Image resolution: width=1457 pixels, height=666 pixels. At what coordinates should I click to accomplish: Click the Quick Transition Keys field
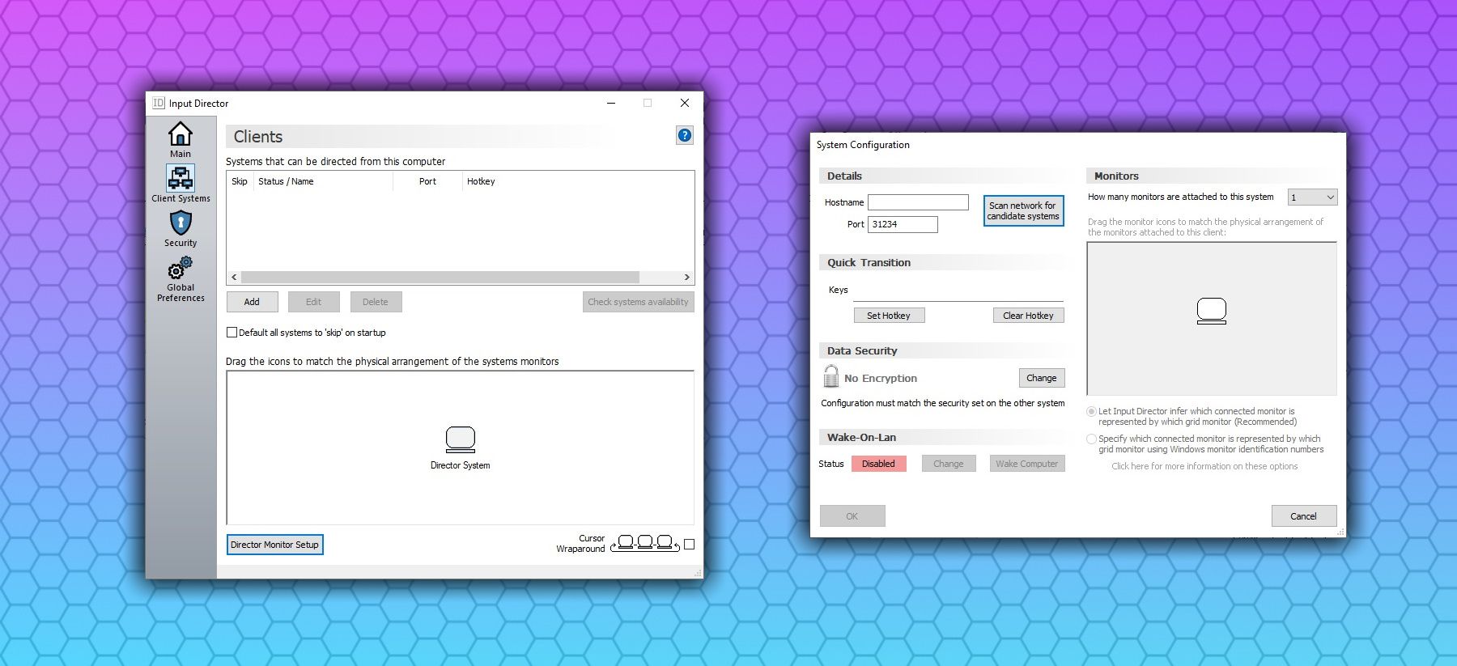tap(958, 291)
